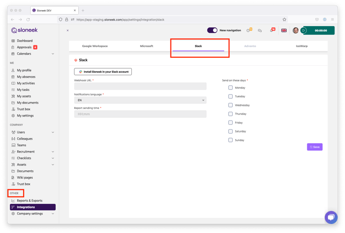Open the chat messages icon in header

click(x=260, y=31)
